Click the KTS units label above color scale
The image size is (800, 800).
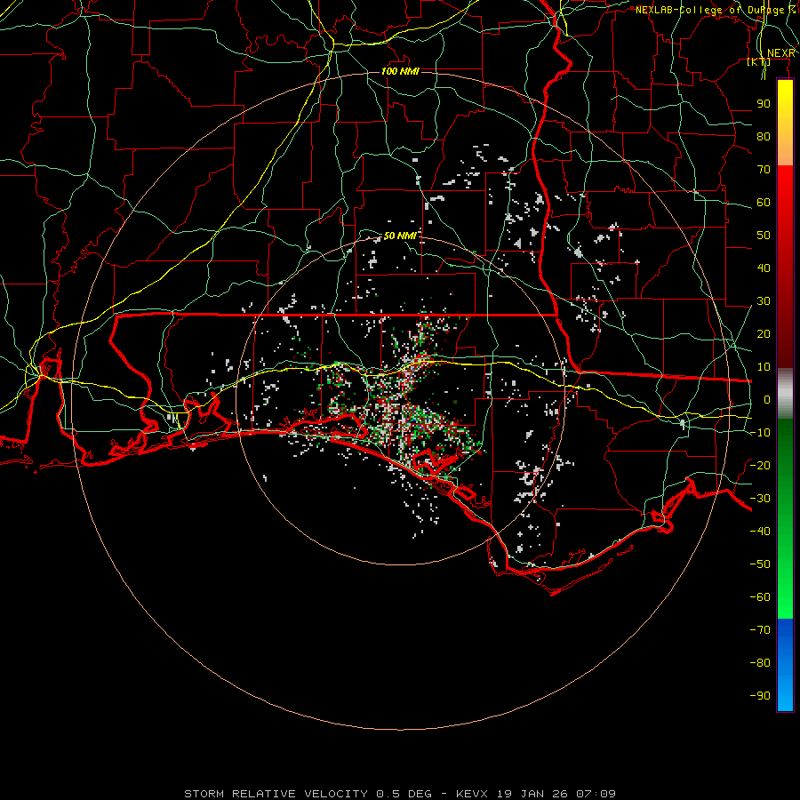click(x=759, y=61)
